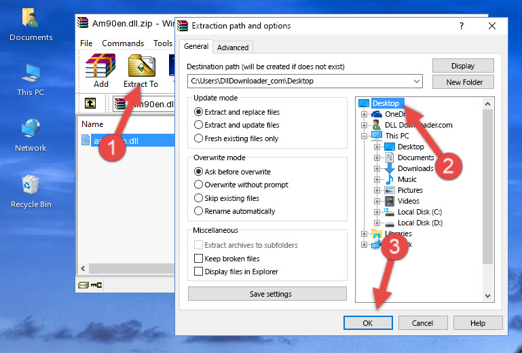522x353 pixels.
Task: Click the file list left scroll arrow
Action: pyautogui.click(x=83, y=268)
